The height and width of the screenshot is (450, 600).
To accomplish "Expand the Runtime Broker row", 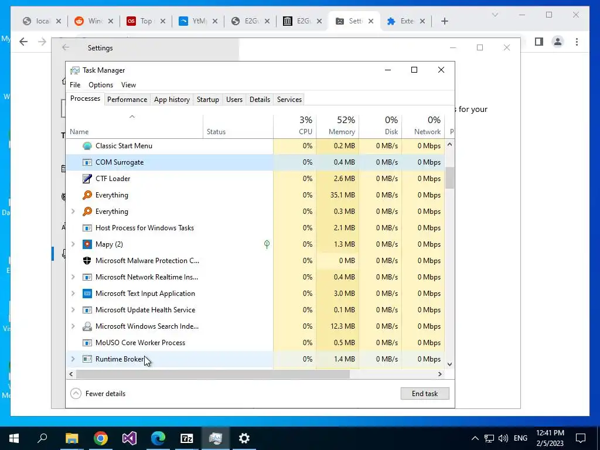I will (x=73, y=359).
